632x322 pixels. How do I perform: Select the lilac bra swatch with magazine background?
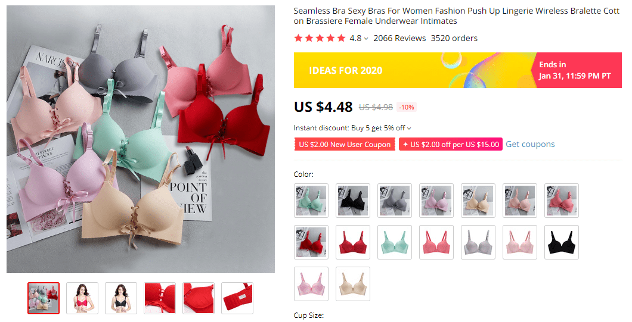tap(436, 200)
